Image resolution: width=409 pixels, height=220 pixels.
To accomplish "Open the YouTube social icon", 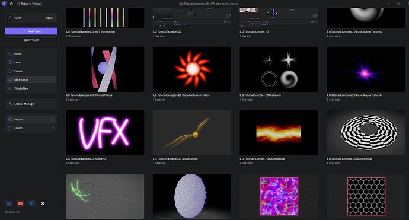I will [x=20, y=203].
